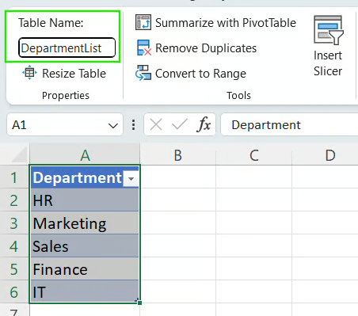Viewport: 358px width, 316px height.
Task: Click the Sales cell
Action: pyautogui.click(x=85, y=246)
